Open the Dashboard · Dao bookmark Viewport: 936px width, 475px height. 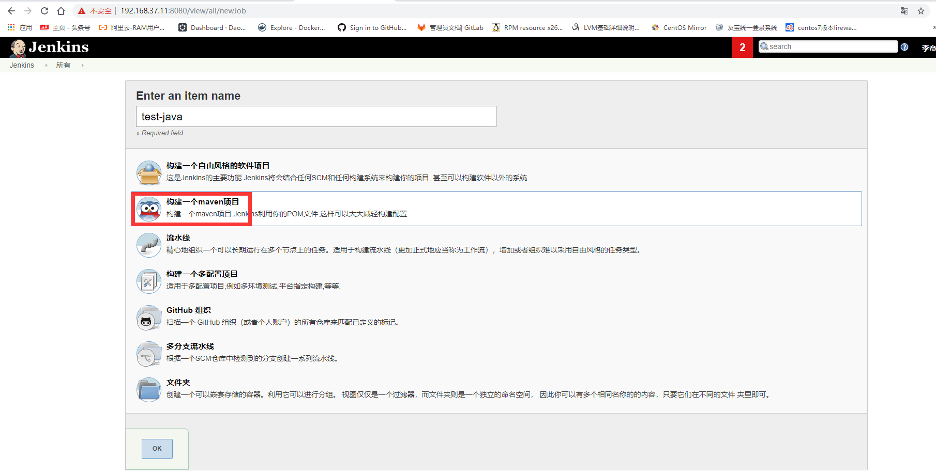point(212,27)
